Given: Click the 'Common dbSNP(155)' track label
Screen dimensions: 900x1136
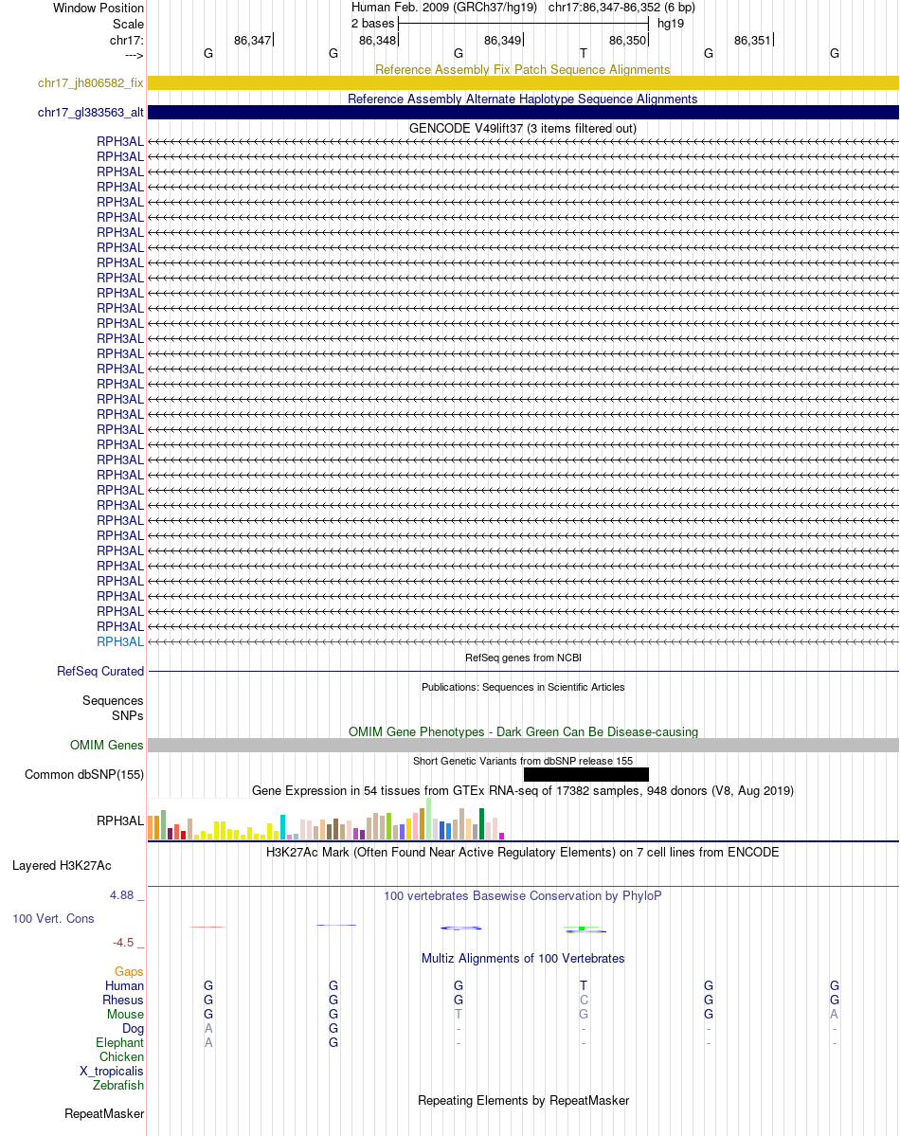Looking at the screenshot, I should pos(84,774).
